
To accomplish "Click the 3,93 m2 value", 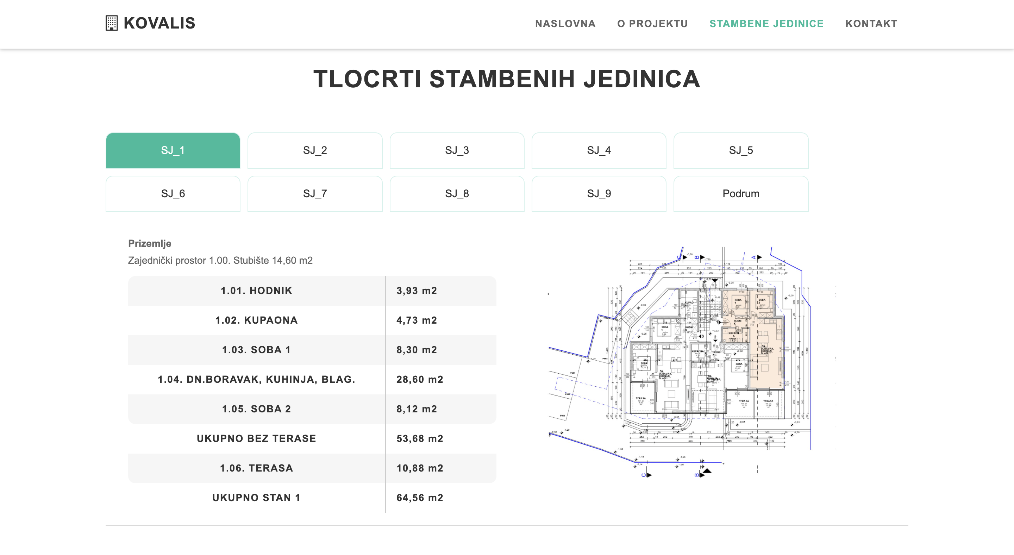I will 417,291.
